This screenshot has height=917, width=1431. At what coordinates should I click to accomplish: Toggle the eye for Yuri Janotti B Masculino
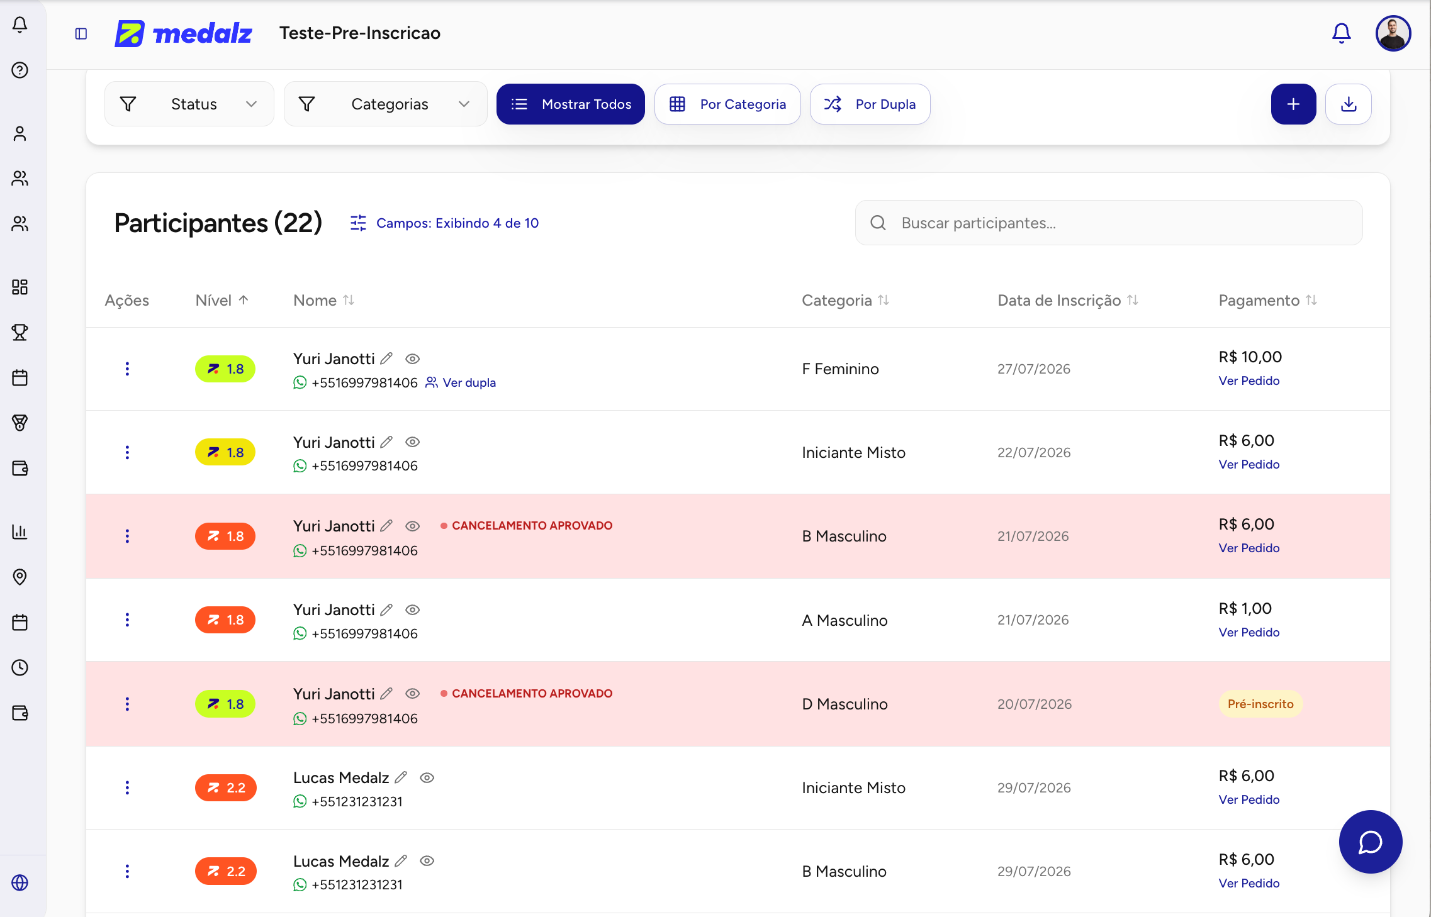coord(413,526)
